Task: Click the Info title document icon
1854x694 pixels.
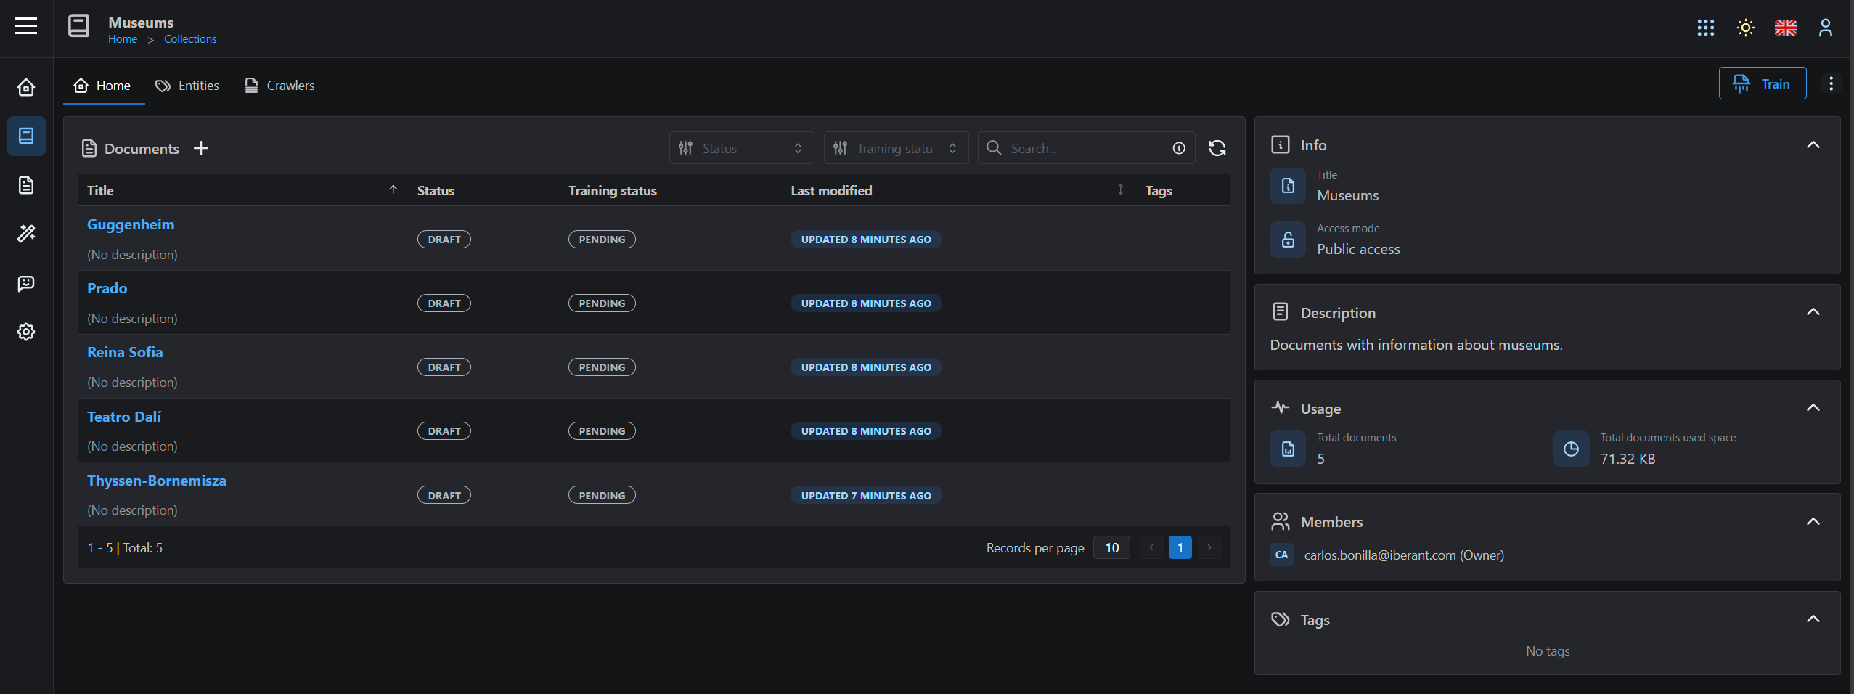Action: click(x=1288, y=186)
